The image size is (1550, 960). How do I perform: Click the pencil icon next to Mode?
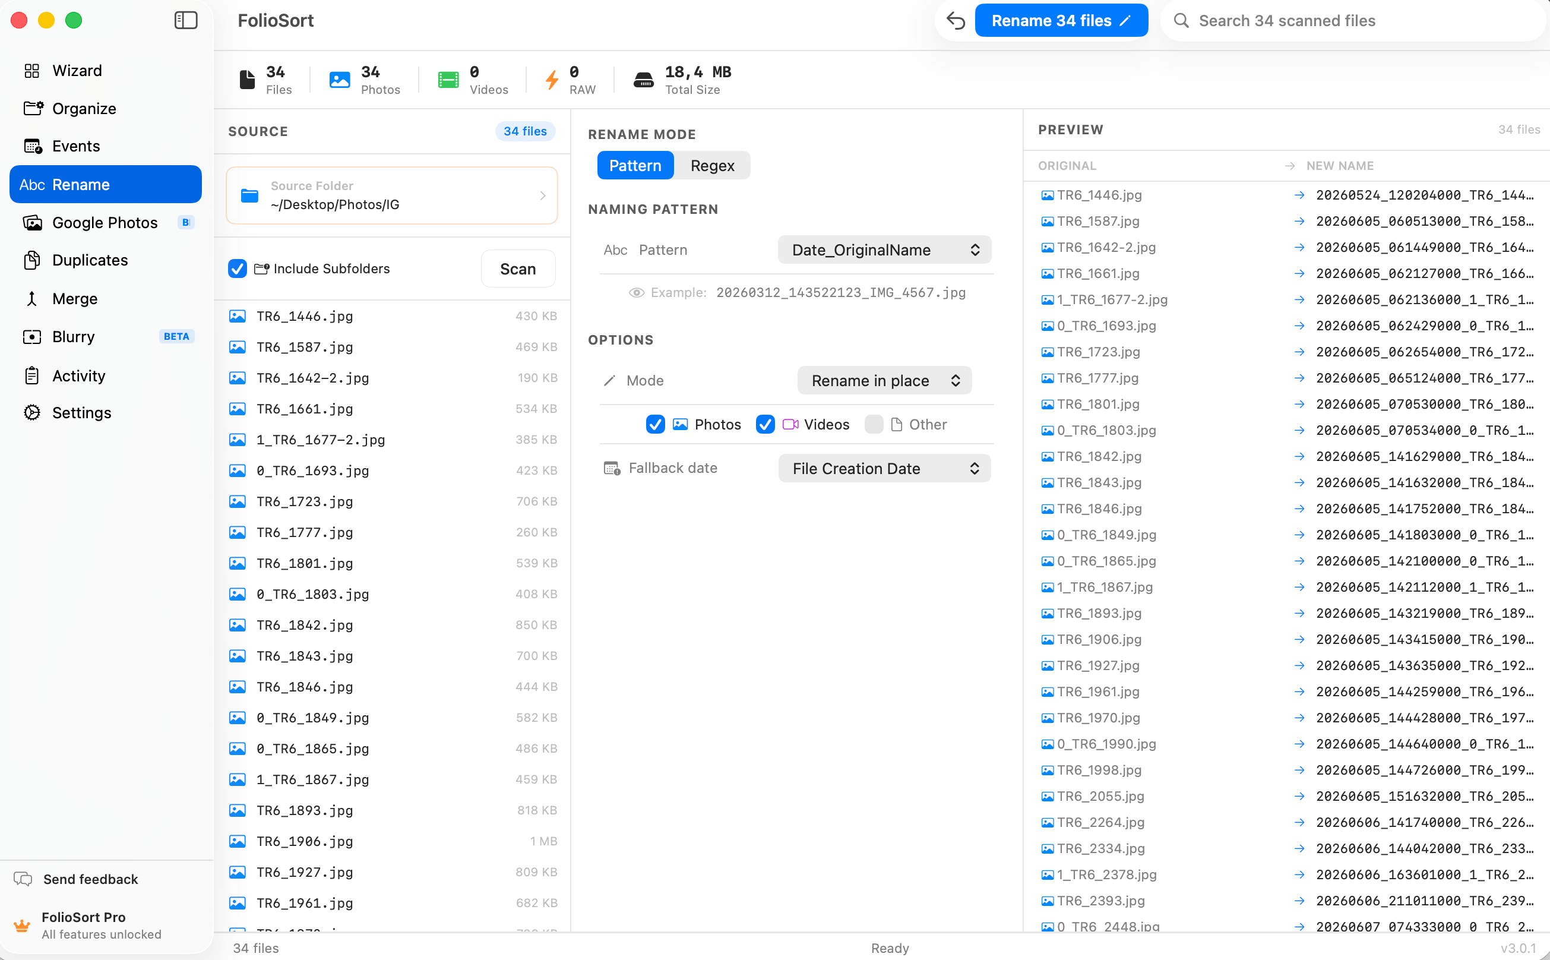(x=609, y=380)
